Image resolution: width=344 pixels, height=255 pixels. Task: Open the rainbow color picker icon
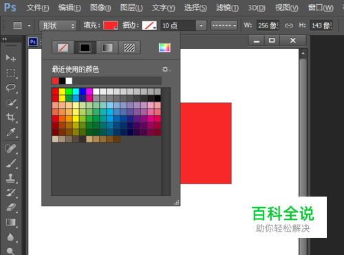tap(164, 47)
